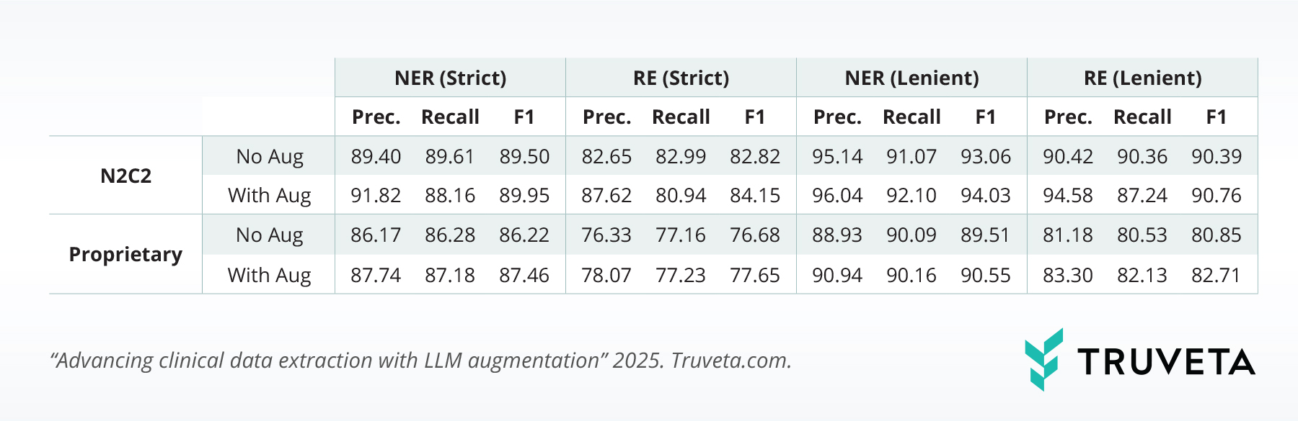1298x421 pixels.
Task: Pick the "RE (Lenient)" column group header
Action: (1142, 78)
